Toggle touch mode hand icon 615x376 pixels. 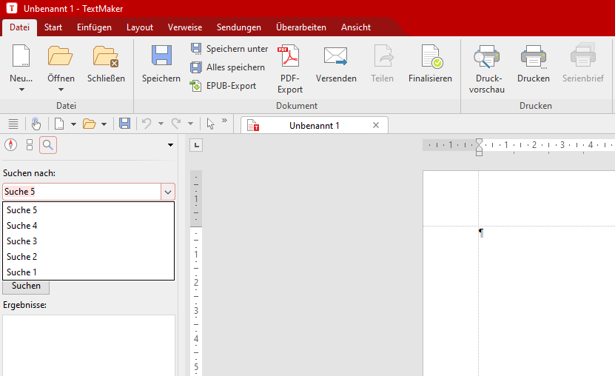tap(36, 124)
